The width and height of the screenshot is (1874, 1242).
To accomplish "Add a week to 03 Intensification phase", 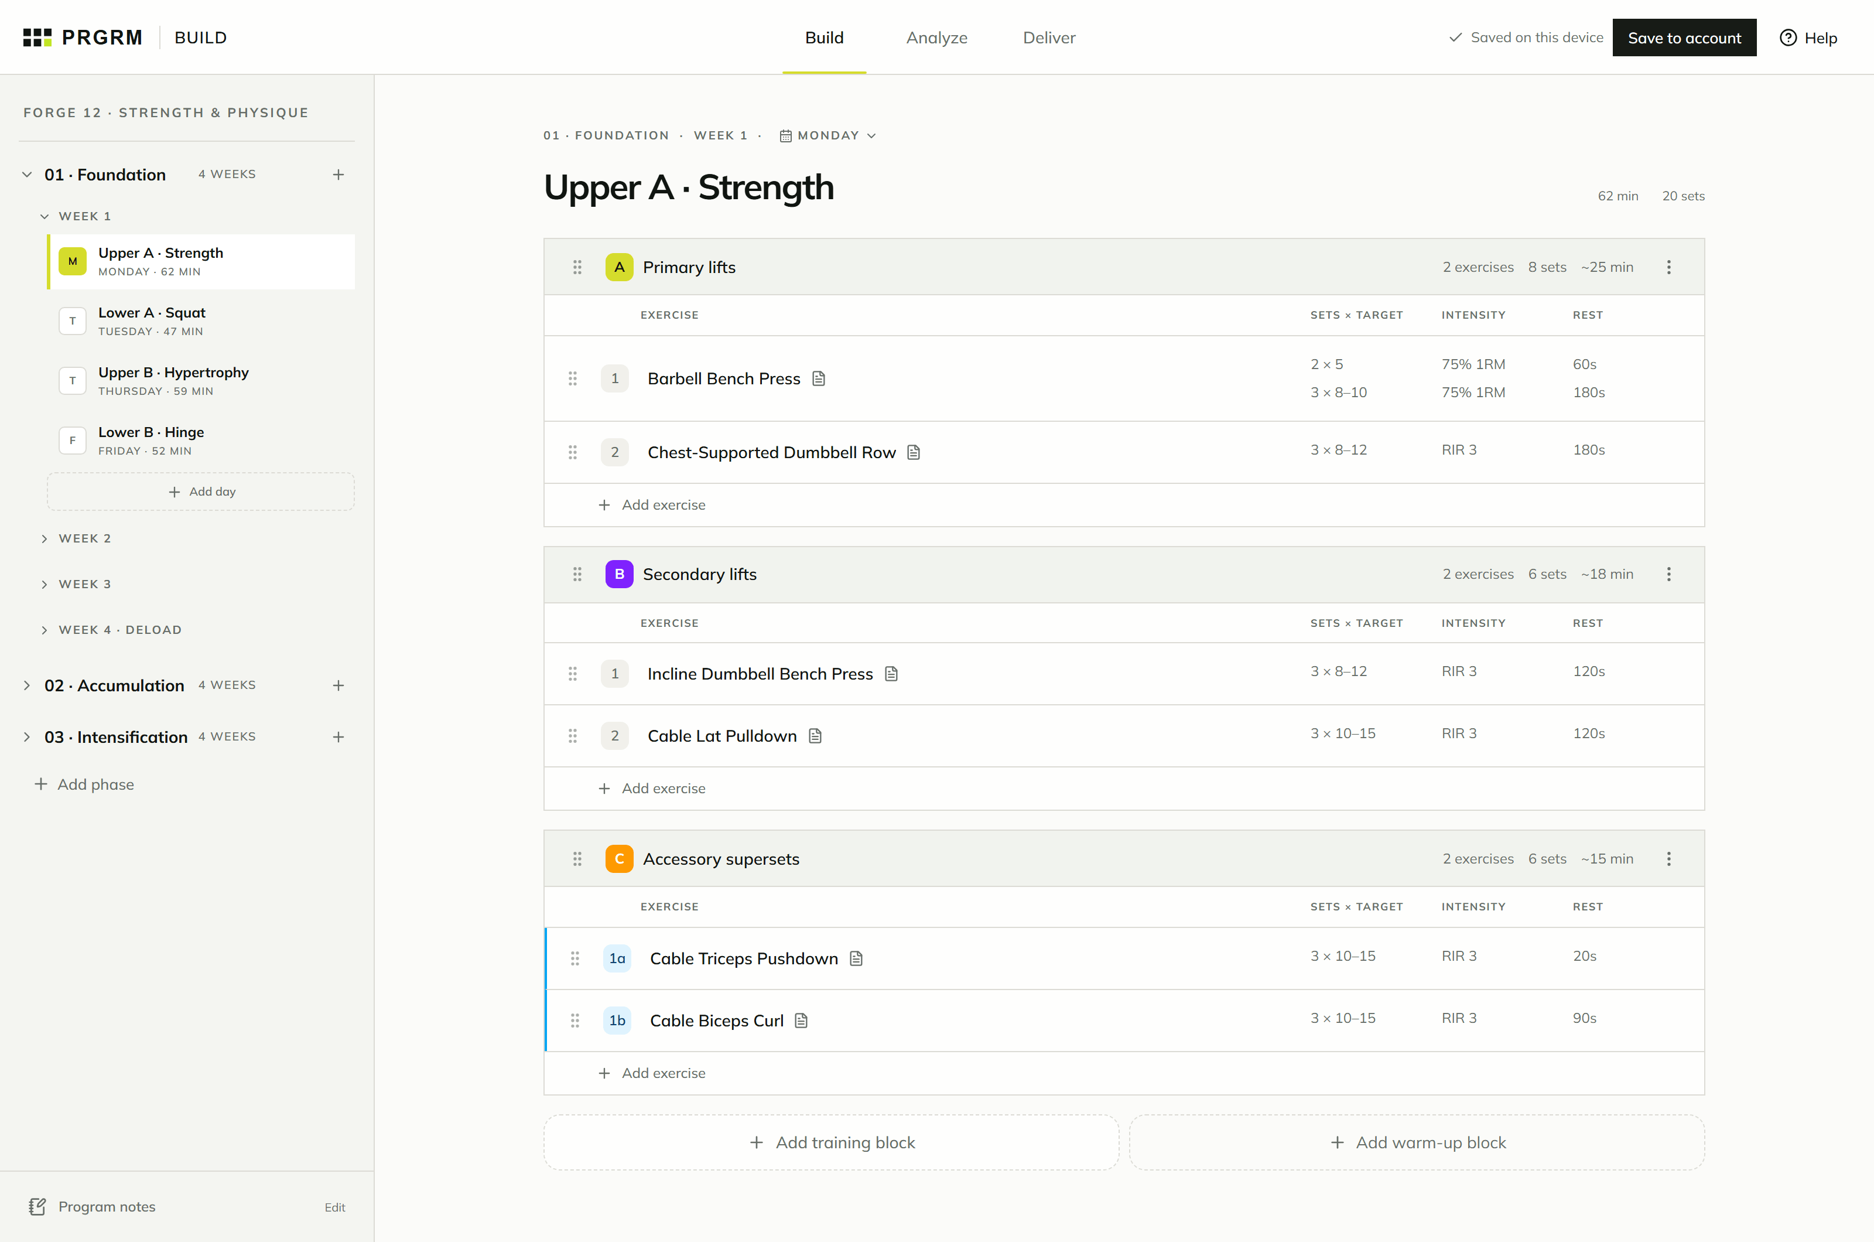I will pyautogui.click(x=338, y=736).
